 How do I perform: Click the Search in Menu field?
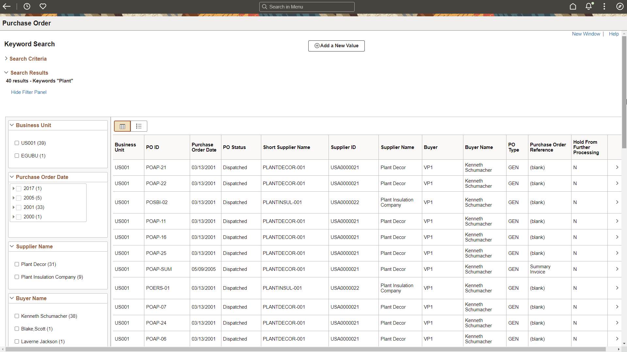307,7
